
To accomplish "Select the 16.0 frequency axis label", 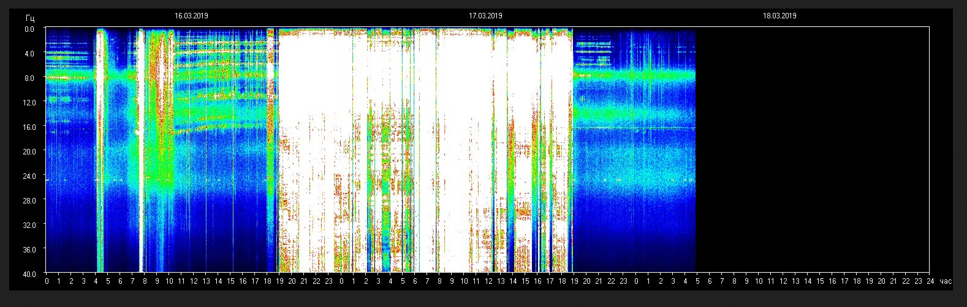I will pyautogui.click(x=30, y=127).
